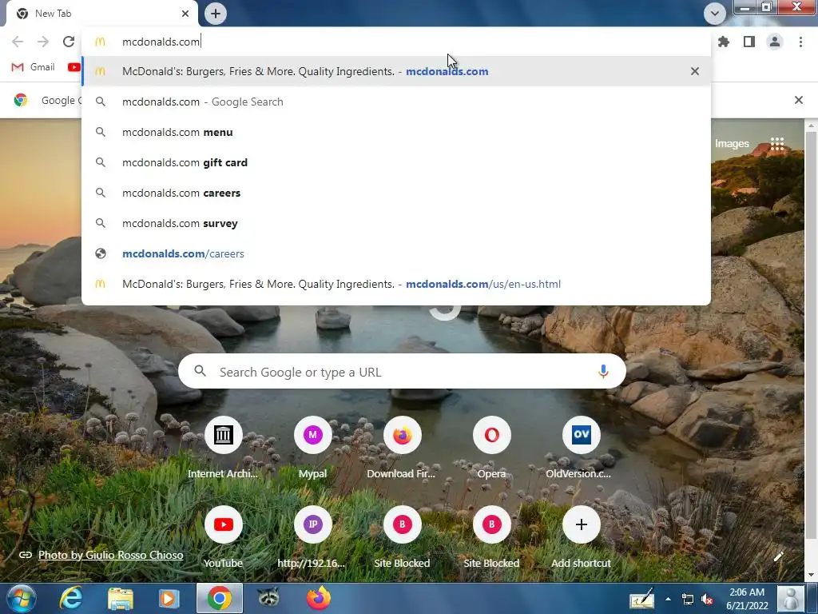The width and height of the screenshot is (818, 614).
Task: Open the profile avatar button
Action: coord(775,42)
